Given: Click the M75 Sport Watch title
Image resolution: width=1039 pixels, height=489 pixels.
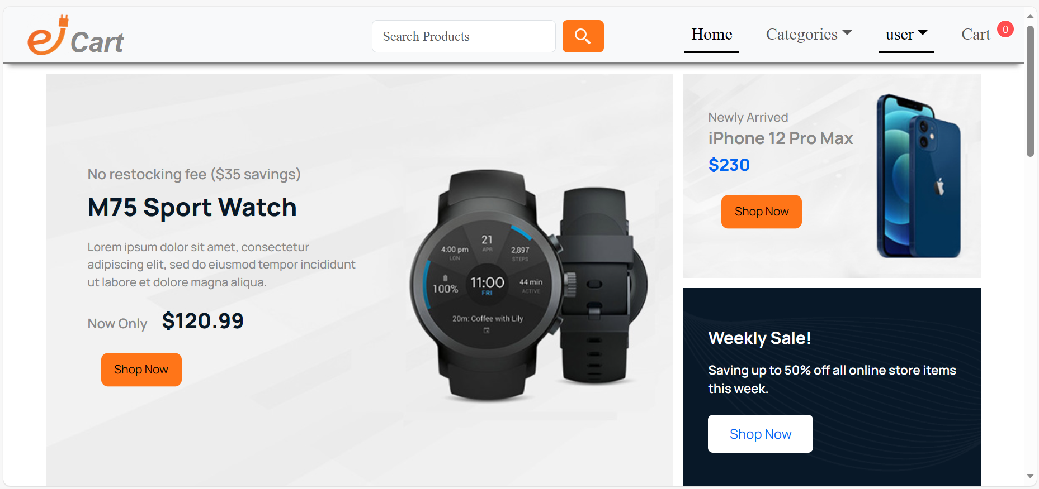Looking at the screenshot, I should (x=192, y=208).
